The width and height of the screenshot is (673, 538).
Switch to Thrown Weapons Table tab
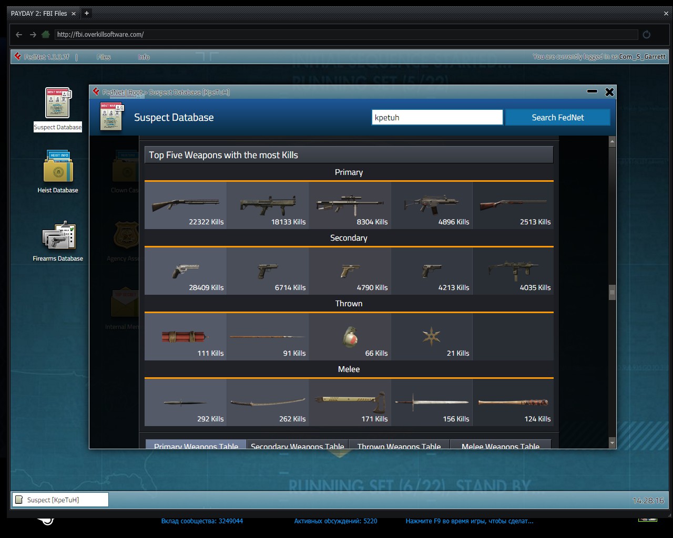coord(399,444)
